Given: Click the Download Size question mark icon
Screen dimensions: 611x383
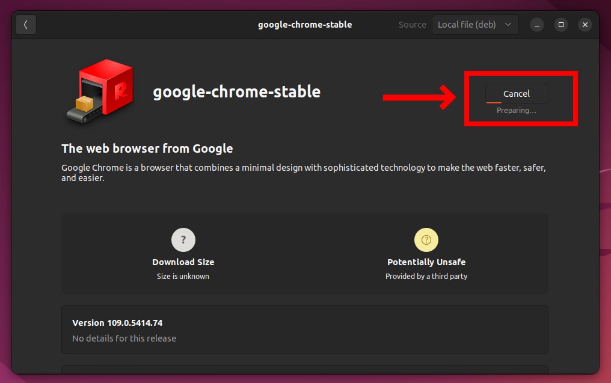Looking at the screenshot, I should (x=183, y=240).
